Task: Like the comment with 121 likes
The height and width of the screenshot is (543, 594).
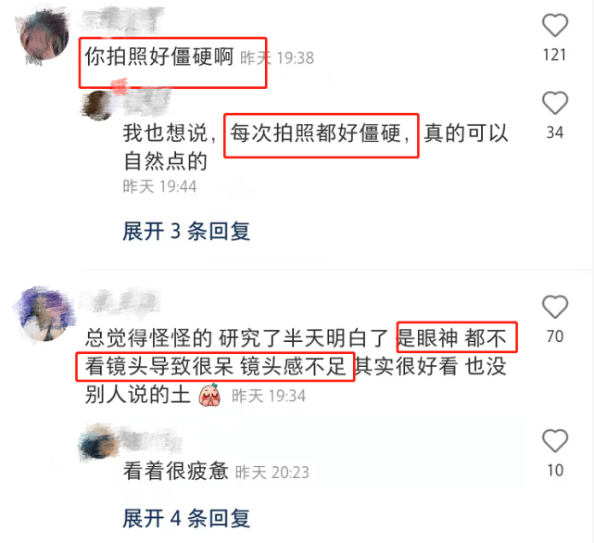Action: 555,25
